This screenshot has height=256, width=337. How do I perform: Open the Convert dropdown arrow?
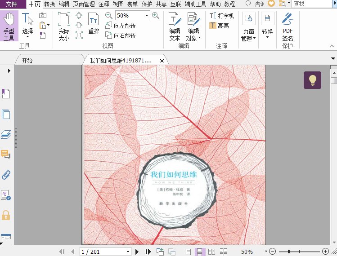coord(267,37)
